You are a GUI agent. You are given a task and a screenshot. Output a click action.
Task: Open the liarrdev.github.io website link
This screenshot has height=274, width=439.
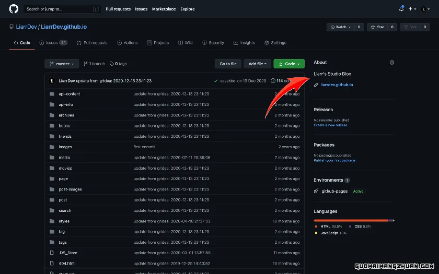[337, 85]
